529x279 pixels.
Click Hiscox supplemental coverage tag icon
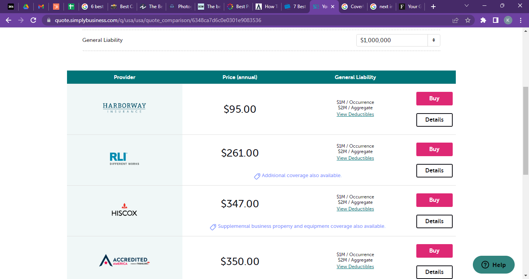coord(213,227)
